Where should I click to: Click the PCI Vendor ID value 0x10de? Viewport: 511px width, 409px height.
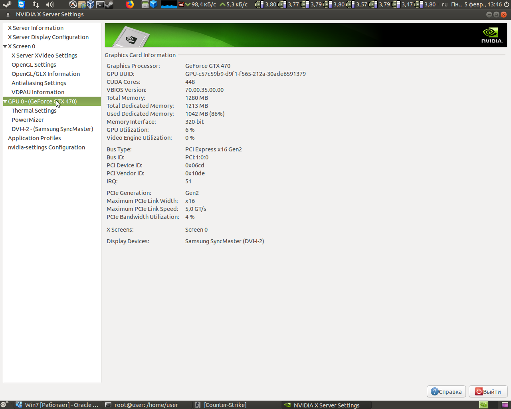tap(195, 173)
